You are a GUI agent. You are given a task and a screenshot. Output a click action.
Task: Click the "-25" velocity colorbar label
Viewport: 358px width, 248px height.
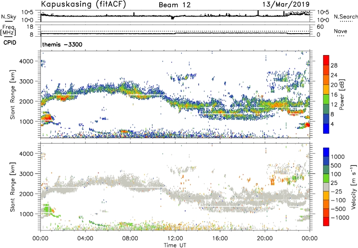click(337, 192)
